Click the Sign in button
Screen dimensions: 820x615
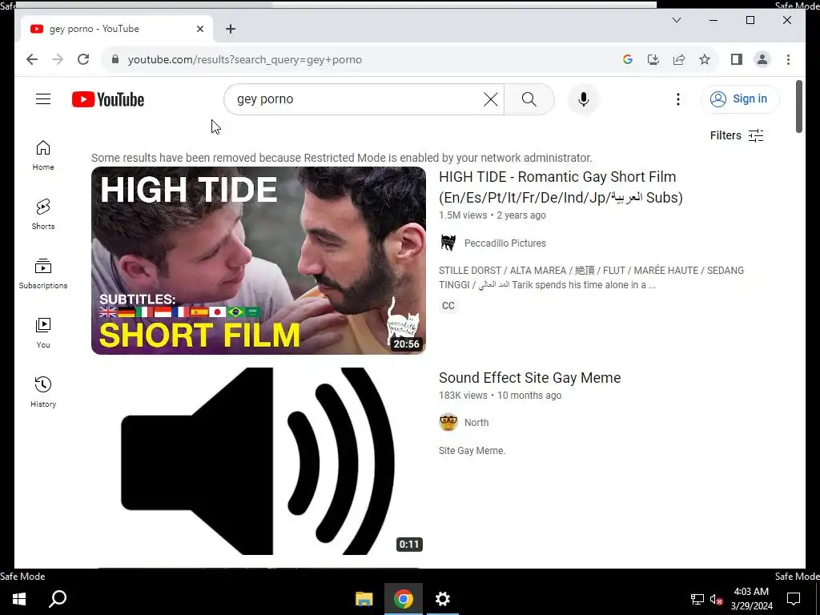740,98
